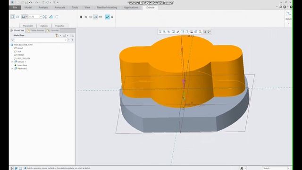
Task: Click Repaint icon in graphics toolbar
Action: click(173, 32)
